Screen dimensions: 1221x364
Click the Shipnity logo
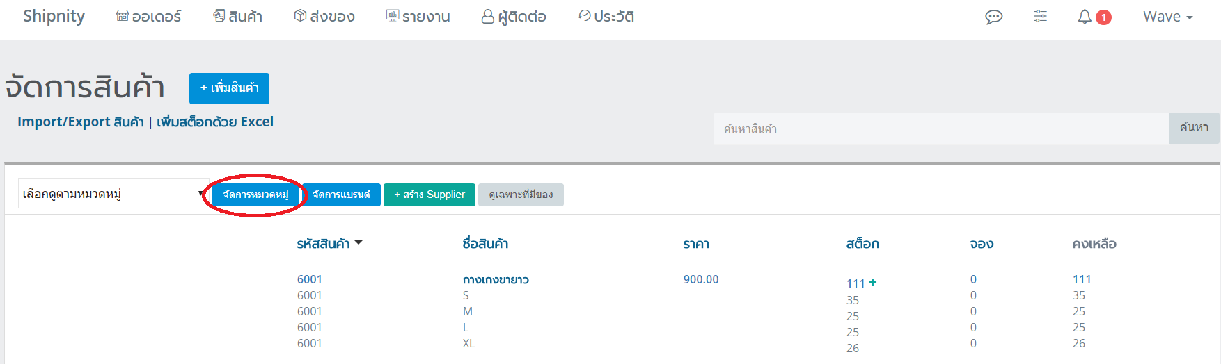pyautogui.click(x=54, y=16)
